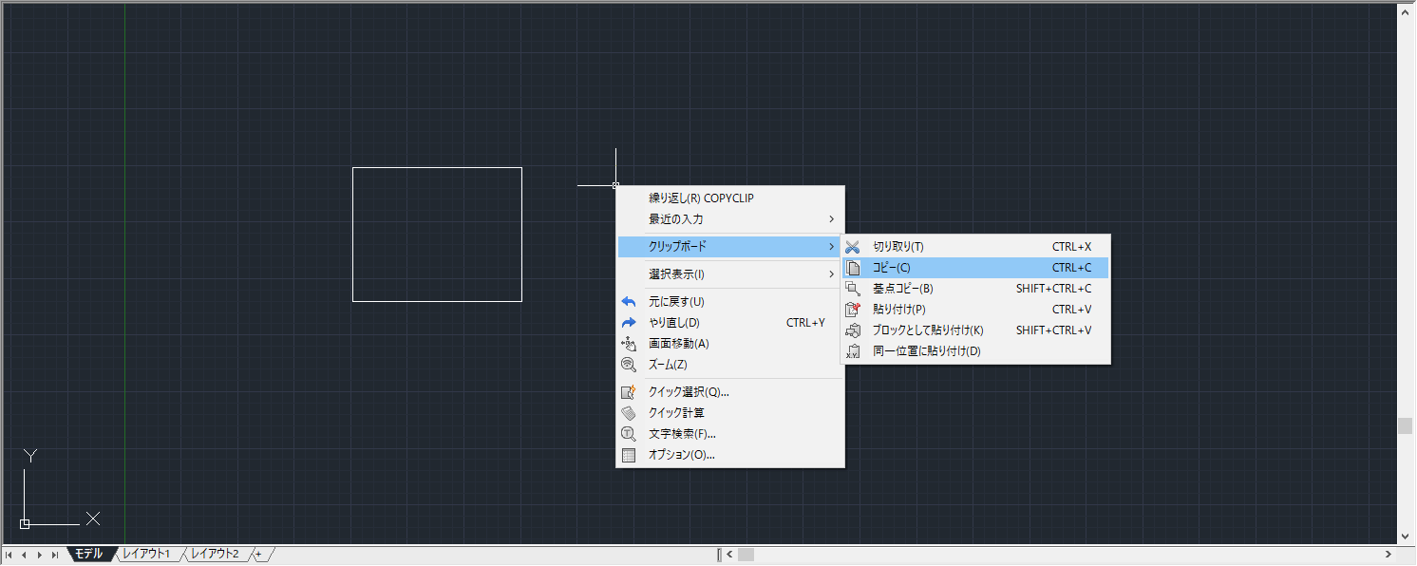This screenshot has width=1417, height=566.
Task: Click the ブロックとして貼り付け icon
Action: pyautogui.click(x=852, y=330)
